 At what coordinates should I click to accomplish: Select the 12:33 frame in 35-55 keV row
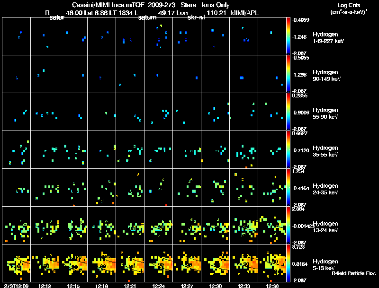coord(244,149)
